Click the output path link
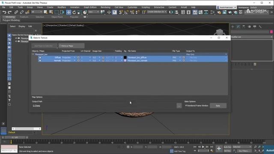The height and width of the screenshot is (154, 274). pos(36,106)
